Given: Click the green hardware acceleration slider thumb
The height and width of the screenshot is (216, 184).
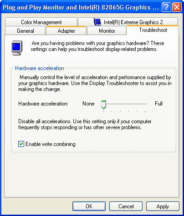Looking at the screenshot, I should (103, 105).
